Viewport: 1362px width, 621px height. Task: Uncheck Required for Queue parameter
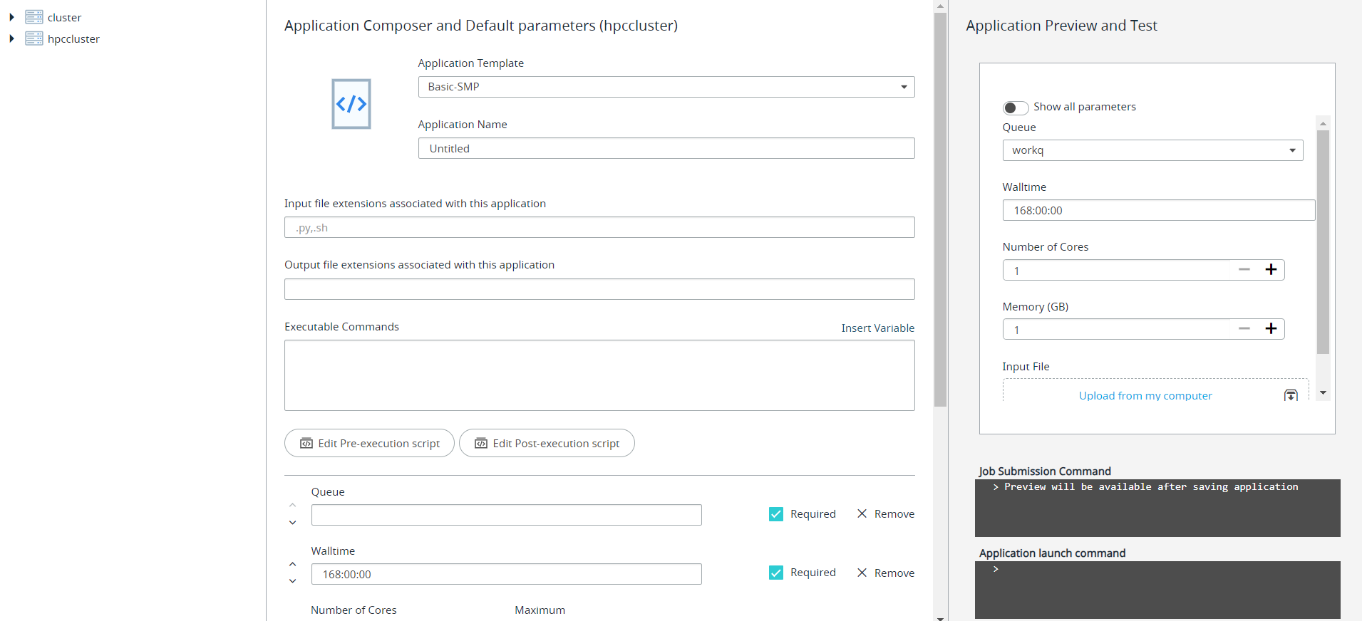pos(776,514)
